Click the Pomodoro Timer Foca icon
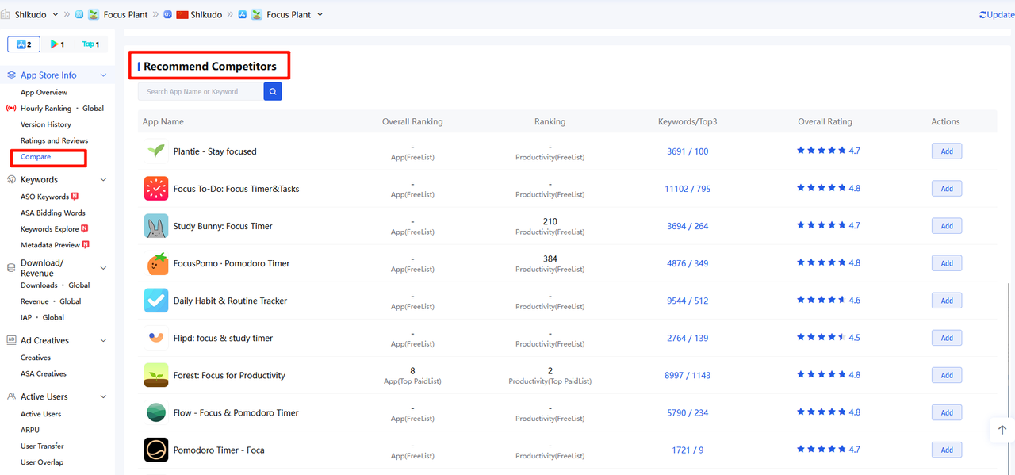Screen dimensions: 1015x475 [x=156, y=450]
